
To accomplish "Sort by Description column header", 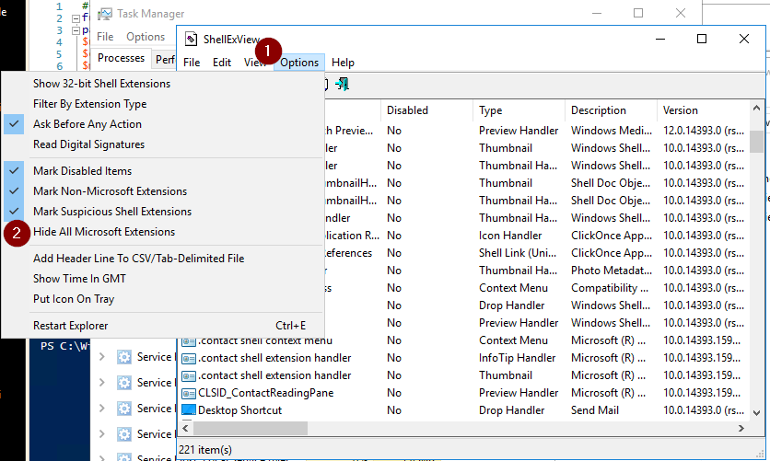I will coord(611,110).
